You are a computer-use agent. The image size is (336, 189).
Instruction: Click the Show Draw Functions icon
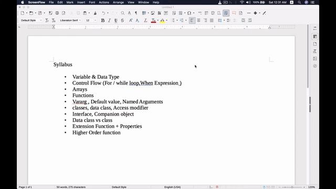(264, 13)
